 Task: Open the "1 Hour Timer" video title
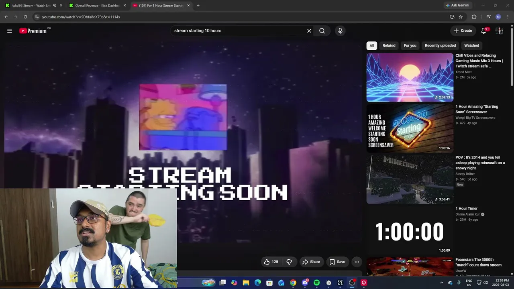(467, 209)
